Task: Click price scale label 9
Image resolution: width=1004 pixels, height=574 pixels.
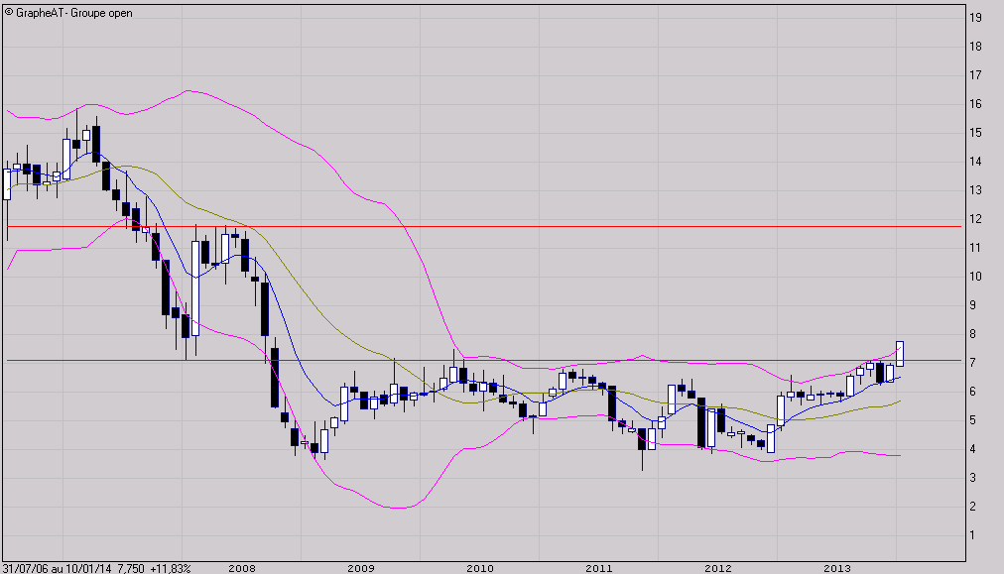Action: (972, 306)
